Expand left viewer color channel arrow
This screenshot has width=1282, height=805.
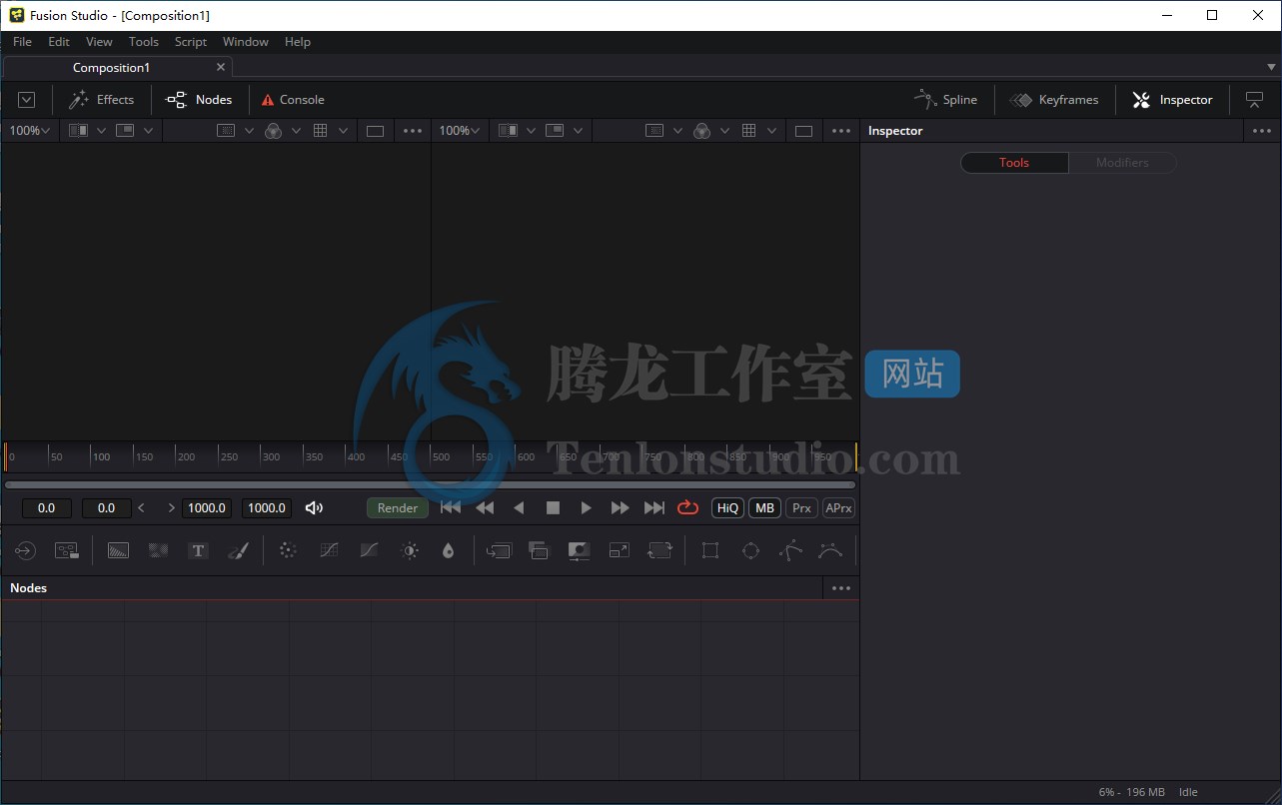(x=296, y=131)
